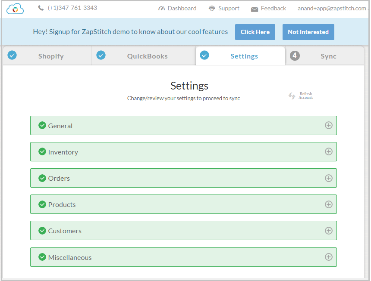The width and height of the screenshot is (371, 281).
Task: Expand the Products section plus icon
Action: pyautogui.click(x=328, y=204)
